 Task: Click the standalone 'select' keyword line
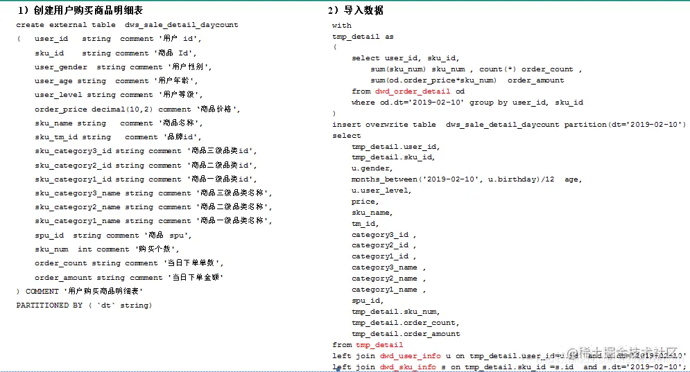pyautogui.click(x=347, y=136)
